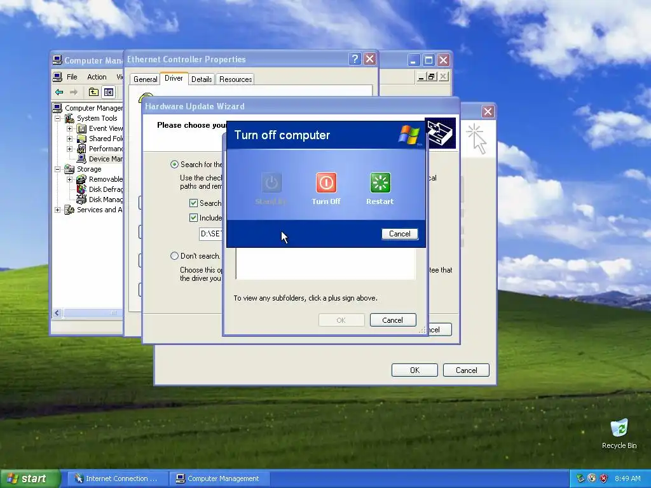Cancel the Turn off computer dialog
Image resolution: width=651 pixels, height=488 pixels.
[x=399, y=234]
